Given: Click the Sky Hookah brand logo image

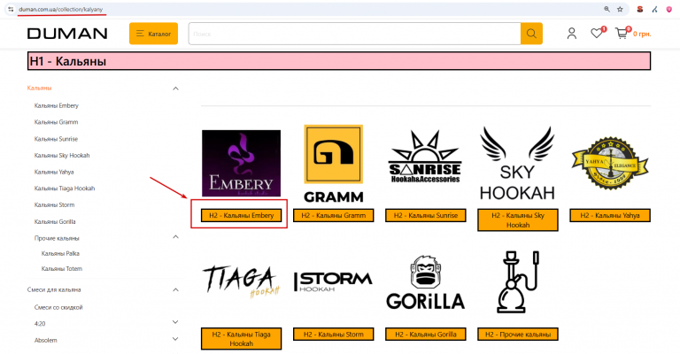Looking at the screenshot, I should click(x=517, y=164).
